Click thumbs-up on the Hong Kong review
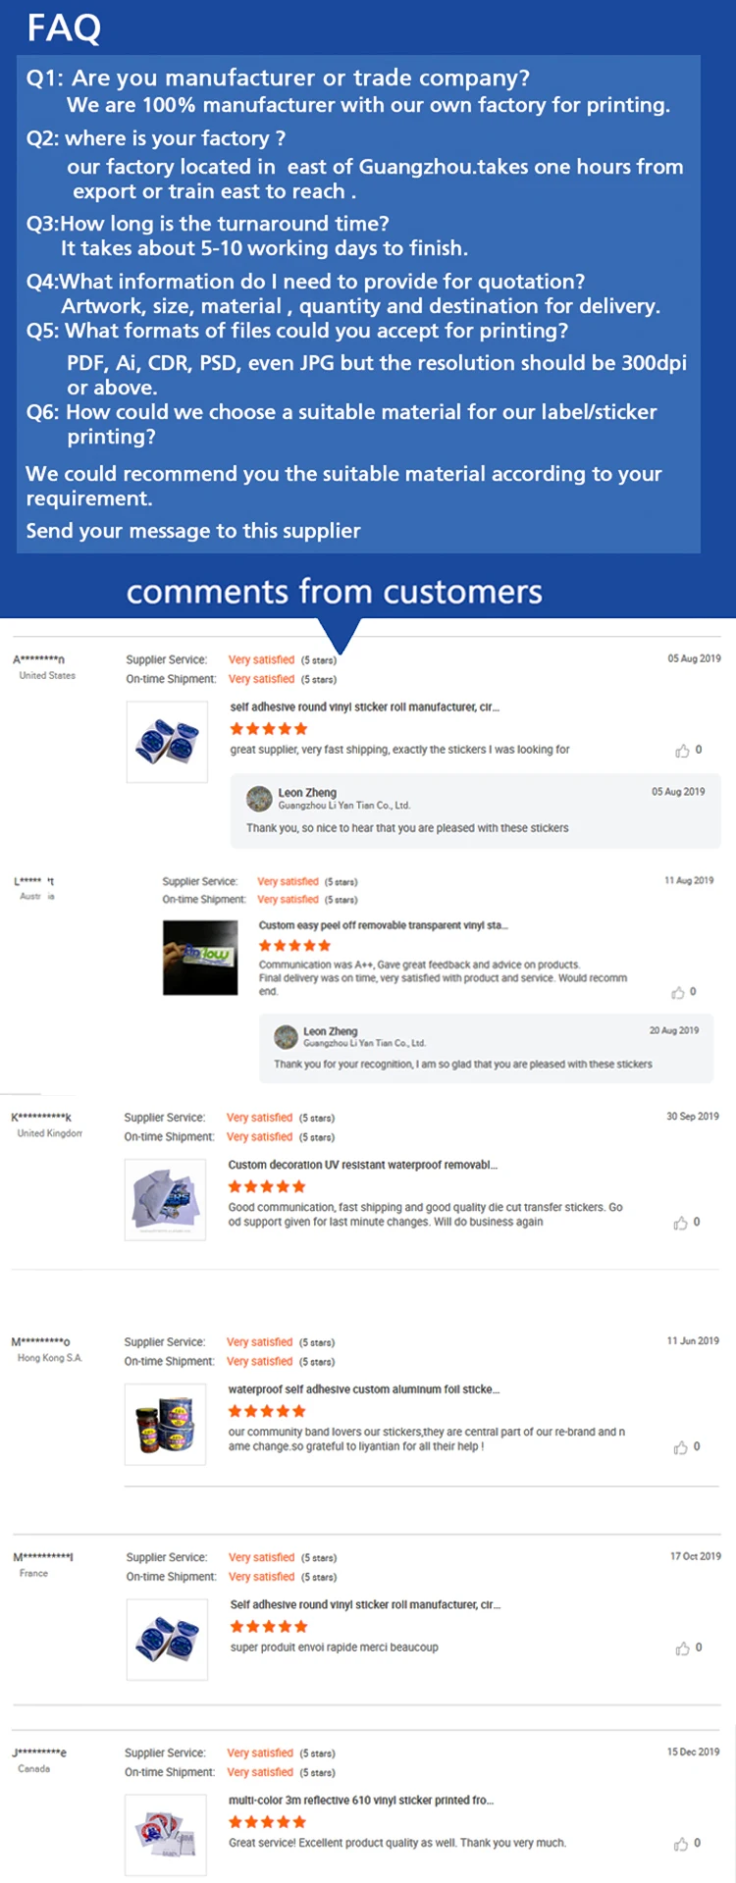Screen dimensions: 736x1883 pos(680,1447)
